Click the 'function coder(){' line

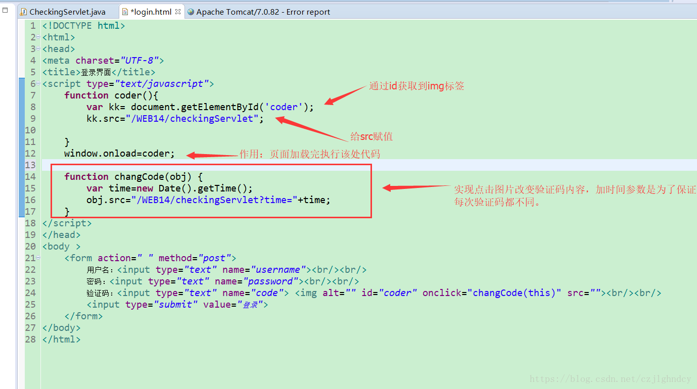pyautogui.click(x=111, y=95)
